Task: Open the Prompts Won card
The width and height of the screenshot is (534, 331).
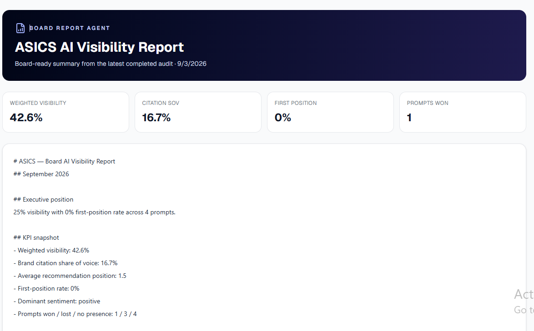Action: [463, 112]
